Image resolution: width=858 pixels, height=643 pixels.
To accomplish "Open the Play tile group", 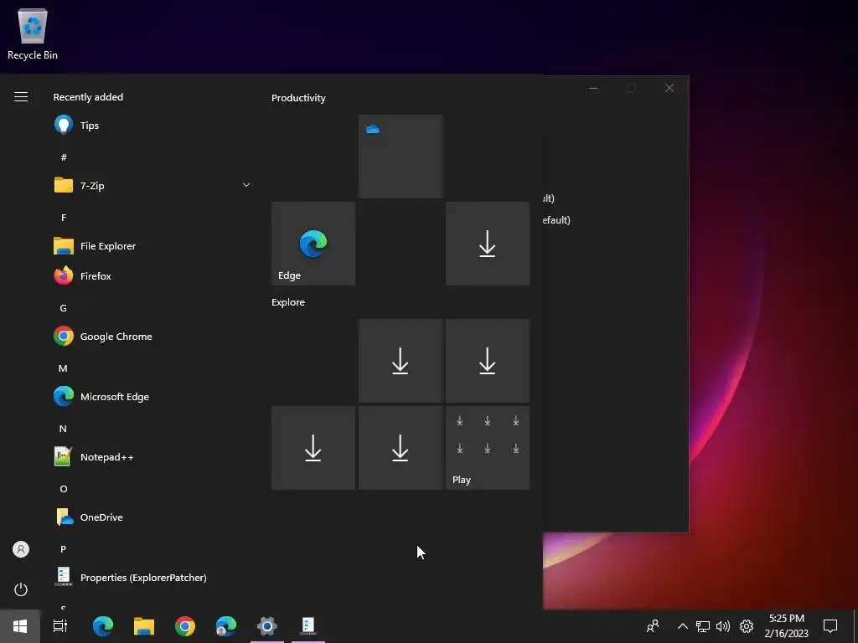I will (x=488, y=448).
